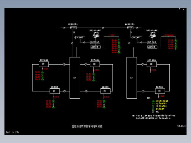Select green device chain under the upper-left ONU
The height and width of the screenshot is (143, 191).
pos(42,76)
